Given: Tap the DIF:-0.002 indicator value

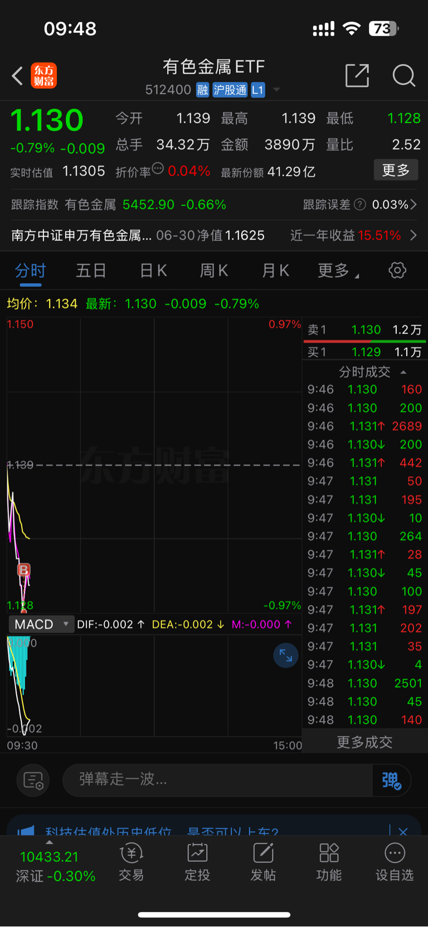Looking at the screenshot, I should point(110,624).
